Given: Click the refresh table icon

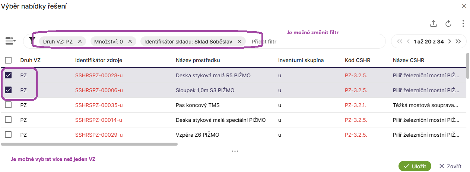Looking at the screenshot, I should pos(448,24).
